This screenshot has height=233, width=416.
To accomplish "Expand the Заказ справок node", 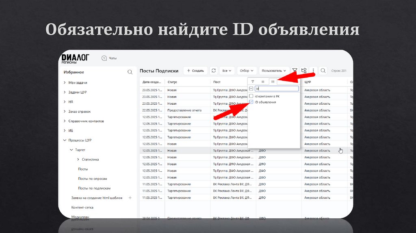I will tap(65, 111).
